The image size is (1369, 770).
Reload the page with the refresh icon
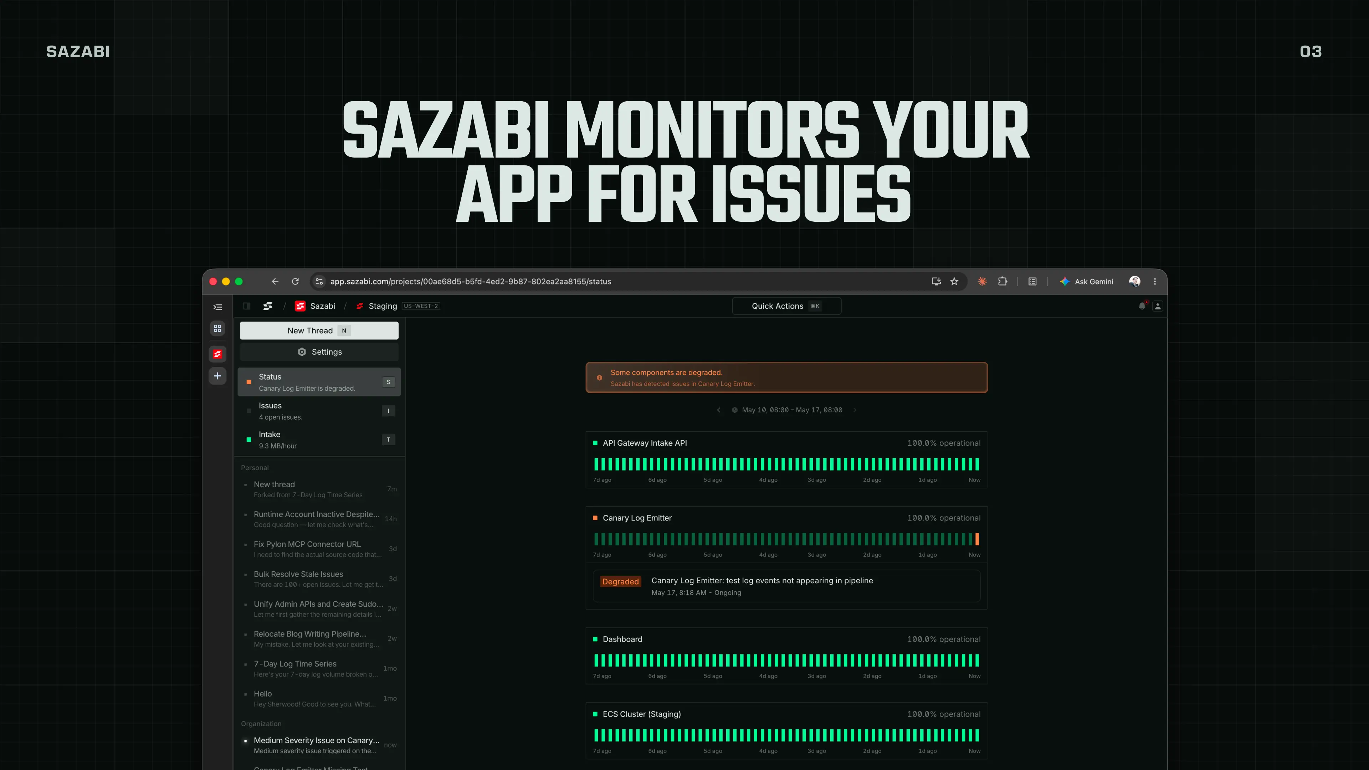pyautogui.click(x=296, y=282)
